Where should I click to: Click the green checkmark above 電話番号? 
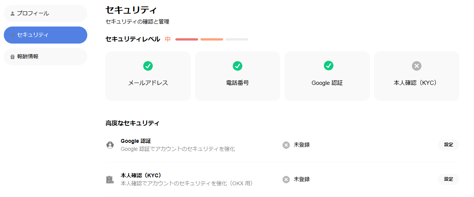click(238, 66)
